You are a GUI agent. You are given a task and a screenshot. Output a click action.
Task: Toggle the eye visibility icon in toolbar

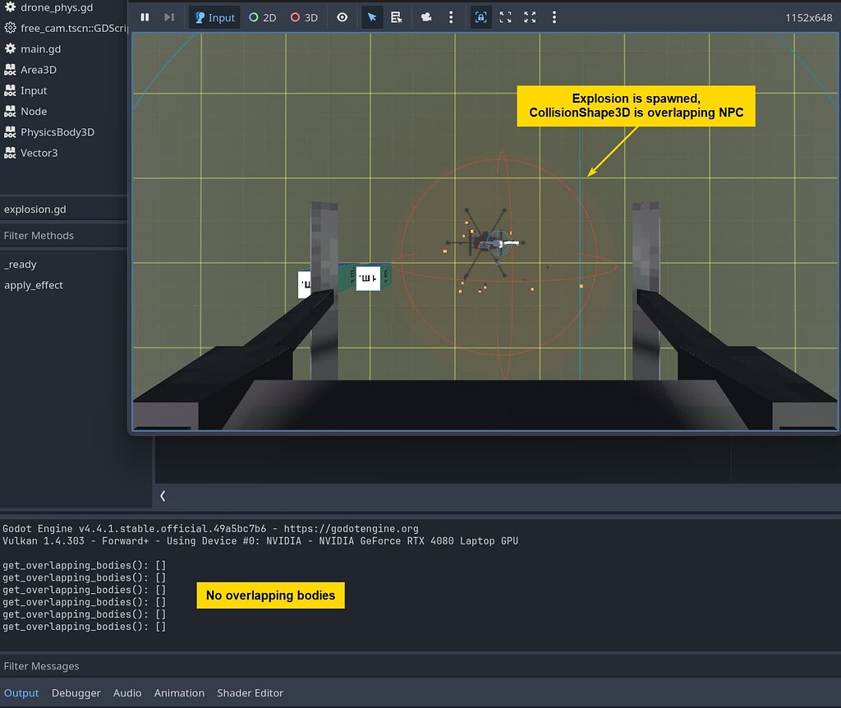342,17
